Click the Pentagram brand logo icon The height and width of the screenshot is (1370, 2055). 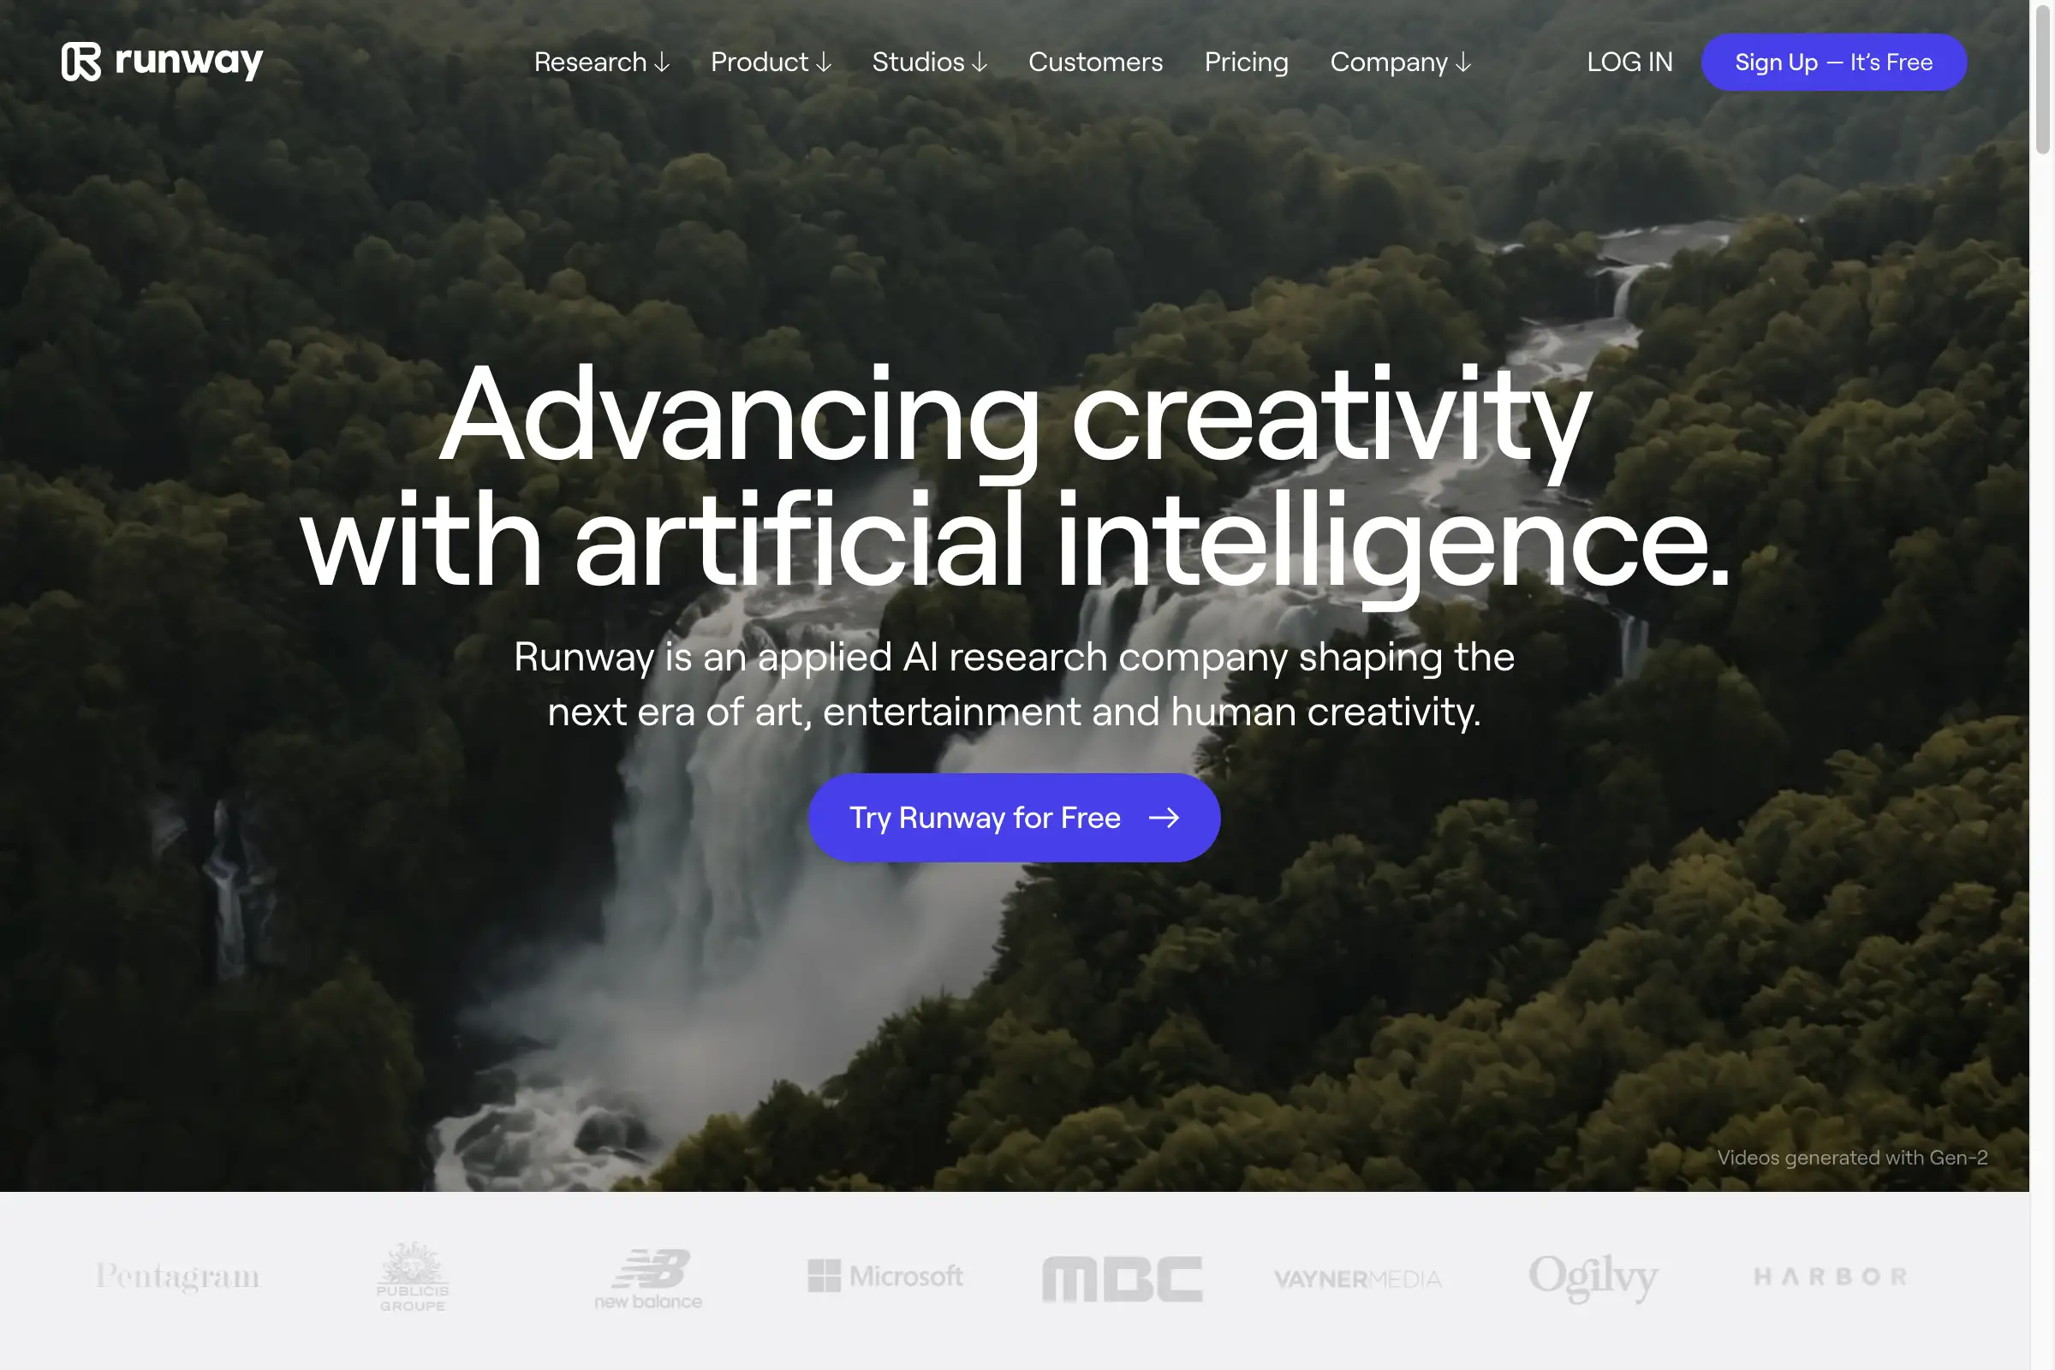pyautogui.click(x=177, y=1275)
